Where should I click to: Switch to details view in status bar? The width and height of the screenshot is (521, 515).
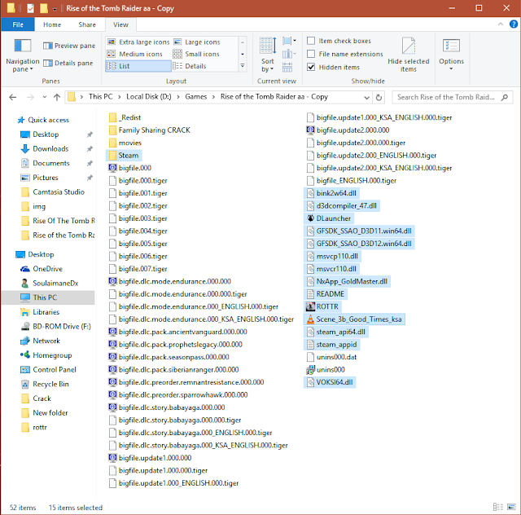[497, 507]
